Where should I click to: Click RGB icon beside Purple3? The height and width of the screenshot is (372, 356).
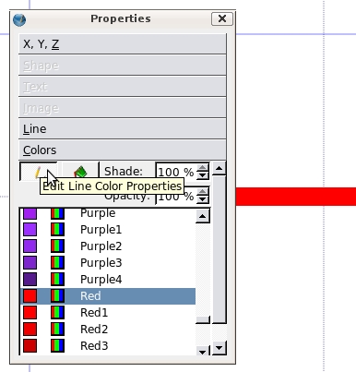[57, 263]
